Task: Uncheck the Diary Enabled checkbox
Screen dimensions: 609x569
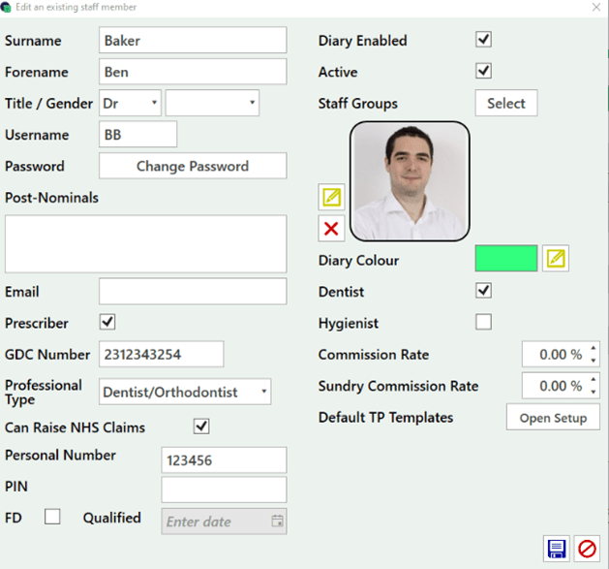Action: point(483,40)
